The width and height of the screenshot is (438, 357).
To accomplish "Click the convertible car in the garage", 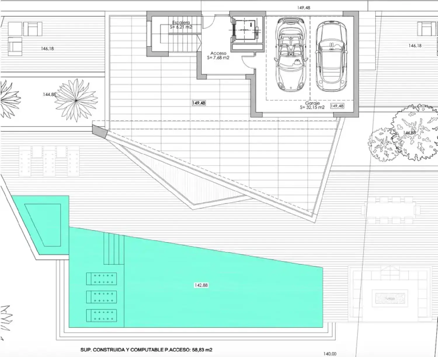I will click(291, 55).
